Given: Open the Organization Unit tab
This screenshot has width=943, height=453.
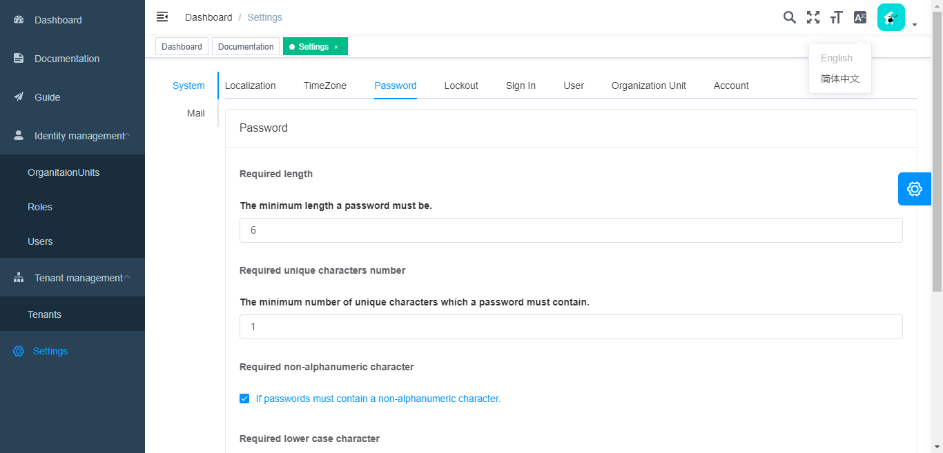Looking at the screenshot, I should 648,85.
